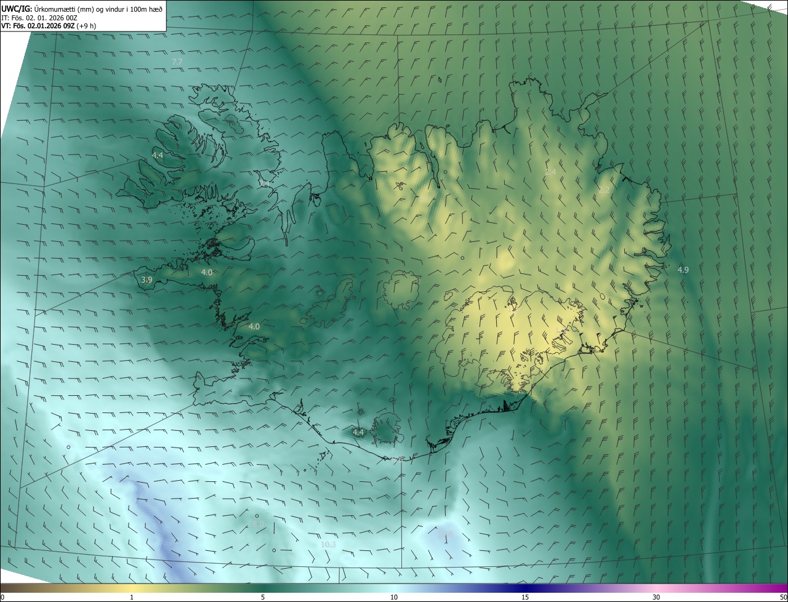788x602 pixels.
Task: Click the 4.4 value label on the Westfjords
Action: [x=158, y=156]
